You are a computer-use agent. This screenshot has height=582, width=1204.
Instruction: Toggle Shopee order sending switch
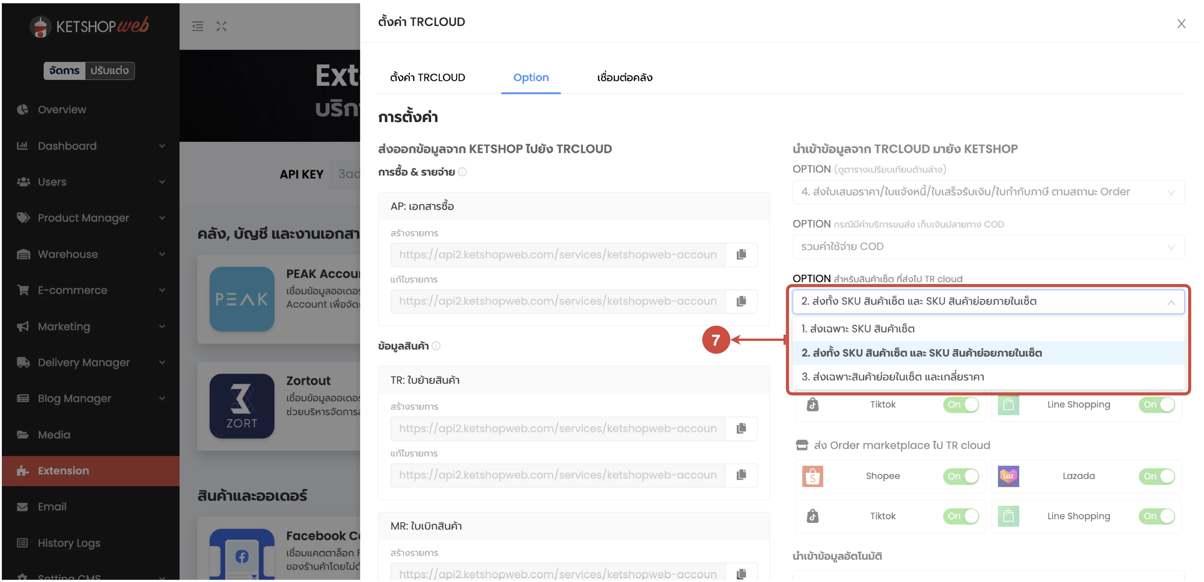pyautogui.click(x=961, y=476)
